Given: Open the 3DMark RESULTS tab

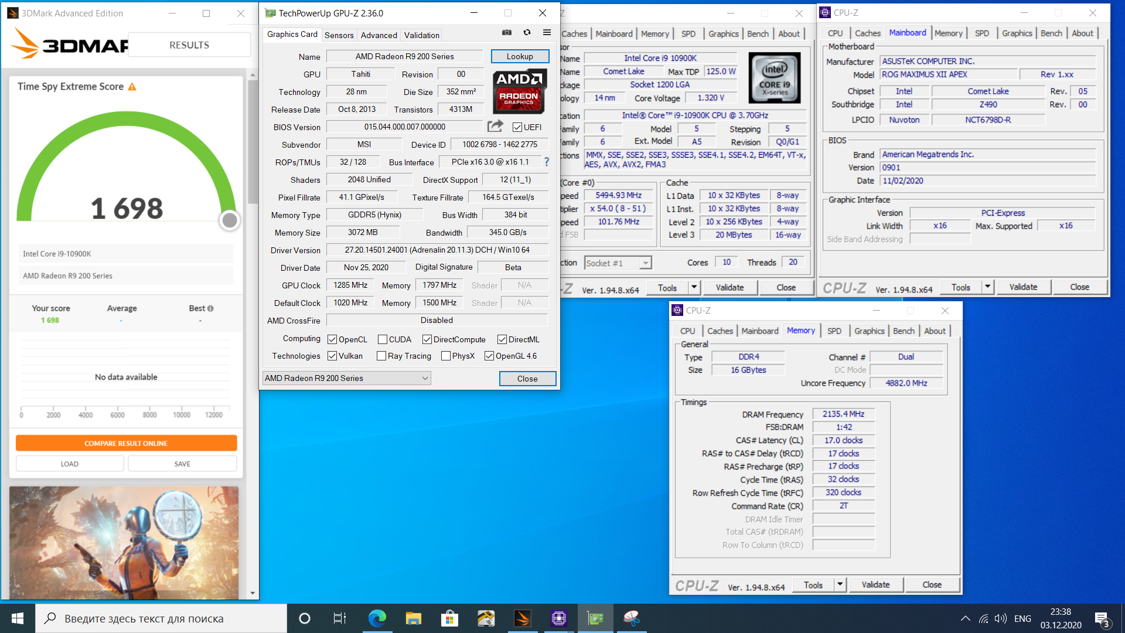Looking at the screenshot, I should 189,45.
